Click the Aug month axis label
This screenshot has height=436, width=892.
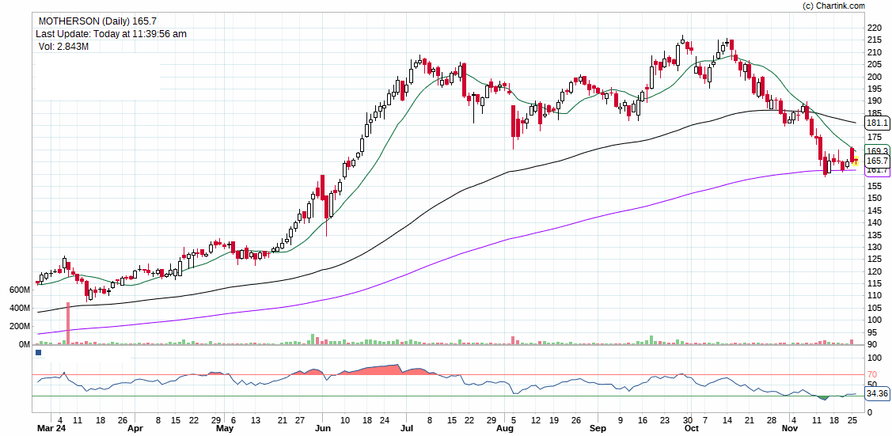click(505, 429)
